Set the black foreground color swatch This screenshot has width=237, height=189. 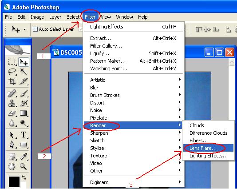point(14,182)
